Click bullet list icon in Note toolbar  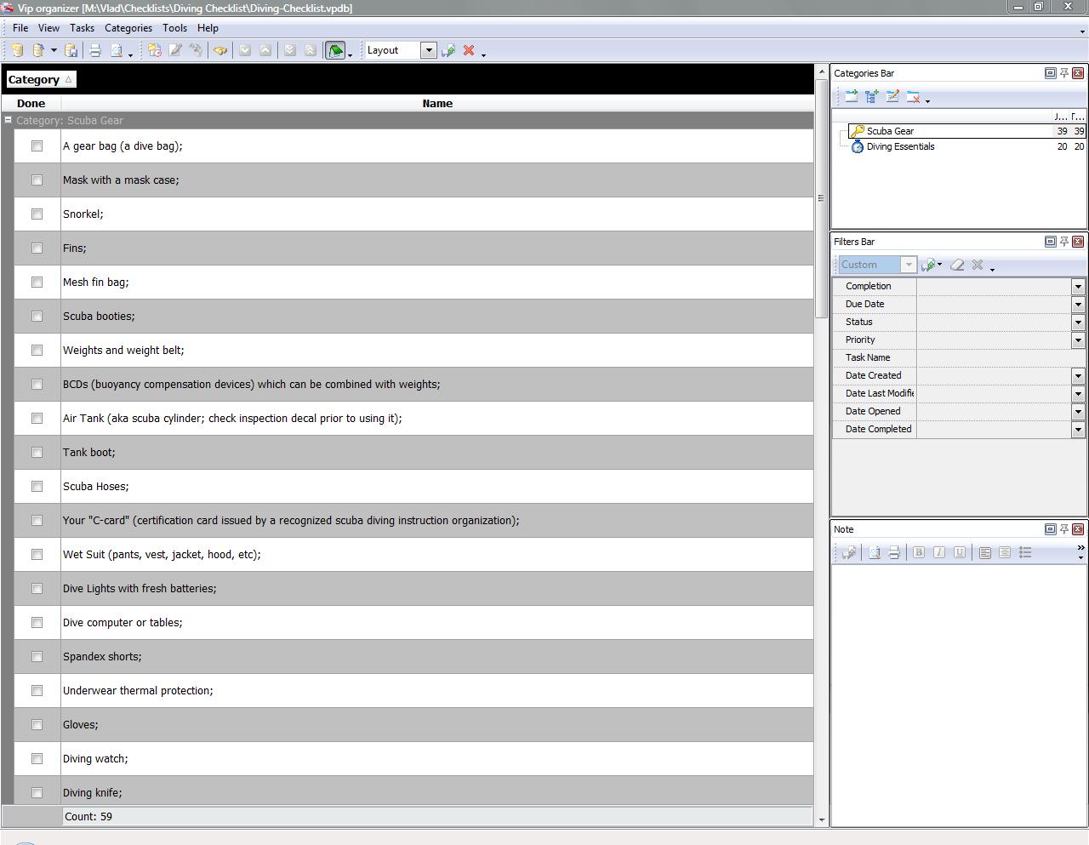1025,553
